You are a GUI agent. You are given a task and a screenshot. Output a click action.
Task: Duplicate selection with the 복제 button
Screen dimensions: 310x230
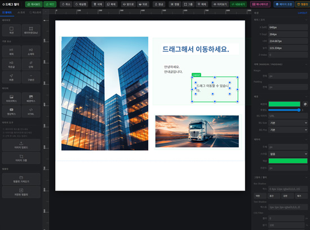tap(111, 4)
